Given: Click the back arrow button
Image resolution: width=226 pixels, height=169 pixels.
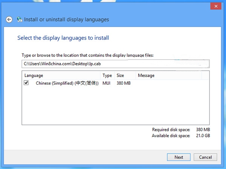Looking at the screenshot, I should [x=9, y=20].
